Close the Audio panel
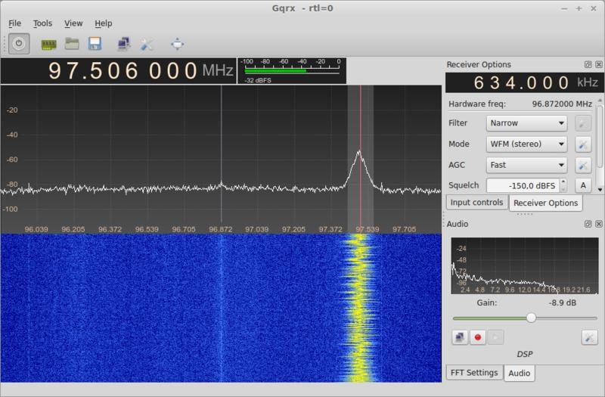Viewport: 605px width, 397px height. [x=599, y=224]
